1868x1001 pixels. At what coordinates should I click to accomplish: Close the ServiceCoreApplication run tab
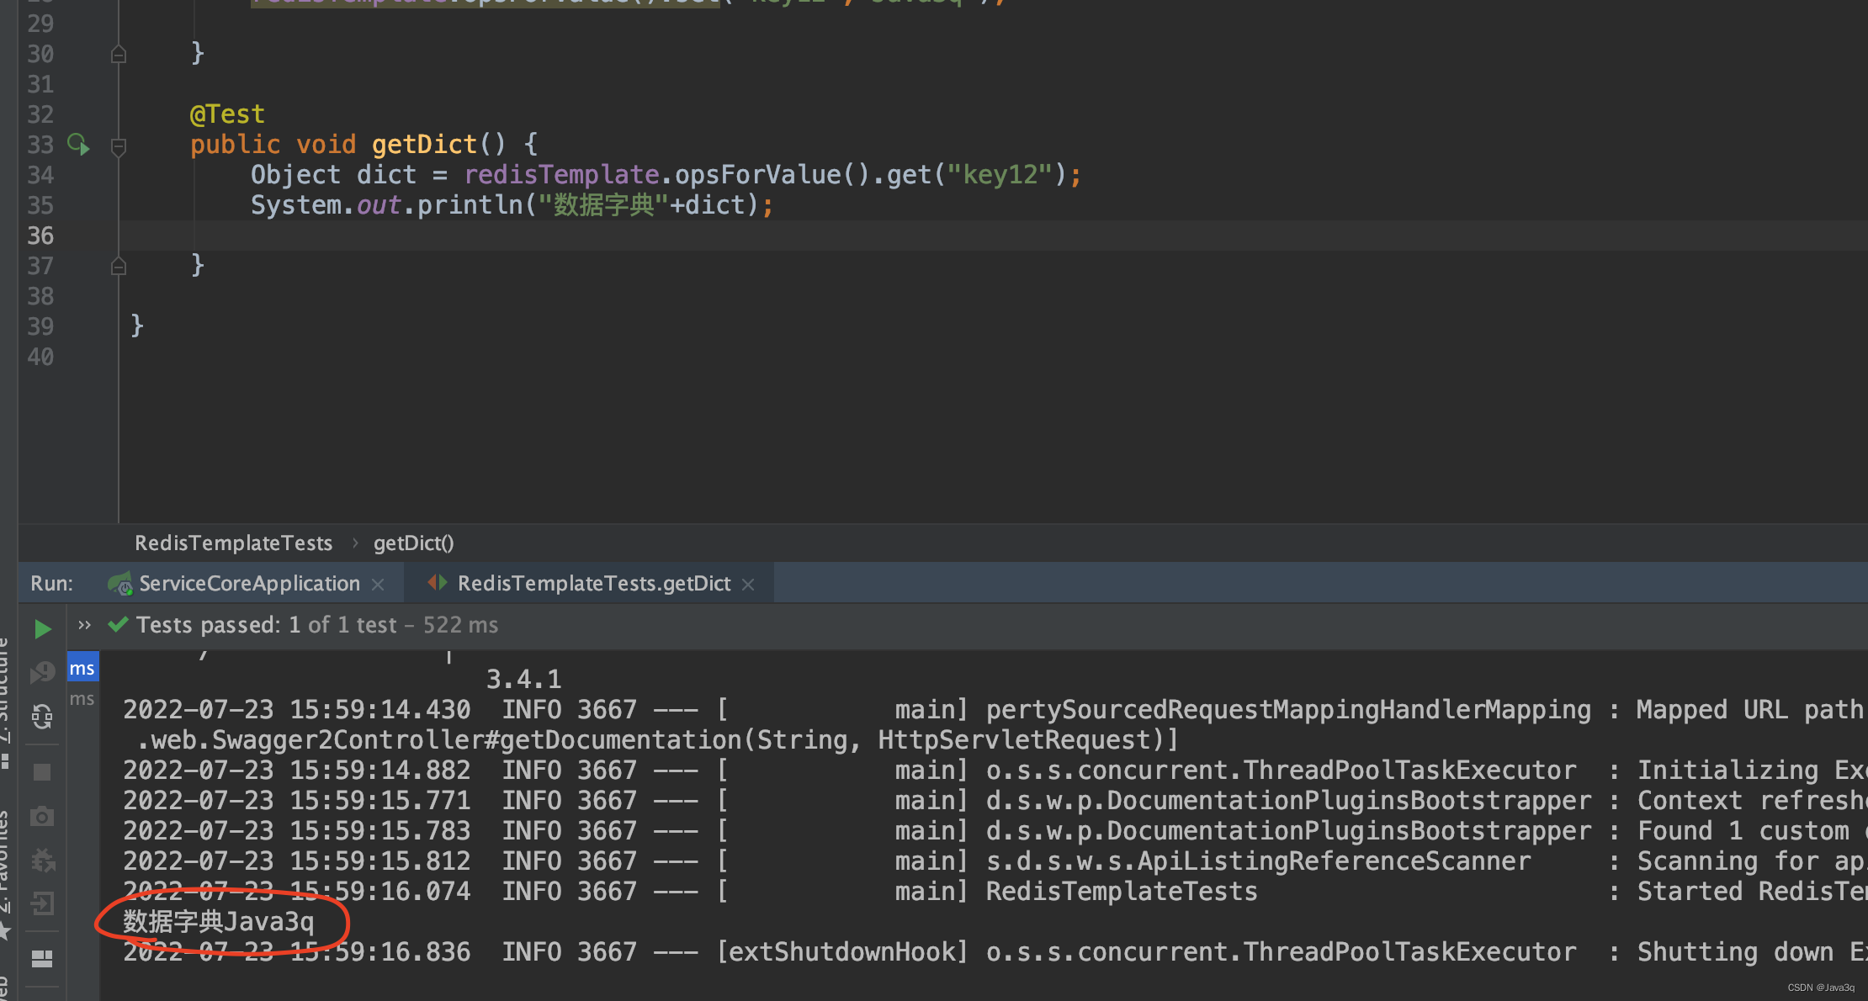coord(378,585)
